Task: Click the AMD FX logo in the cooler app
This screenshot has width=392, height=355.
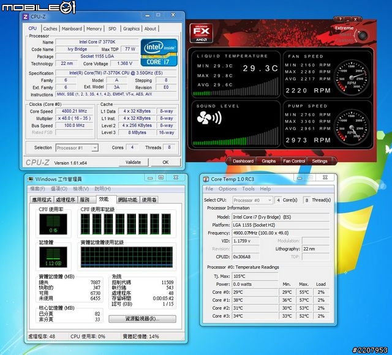Action: point(202,32)
